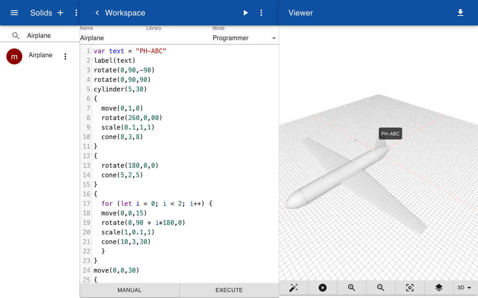Open the hamburger navigation menu
Viewport: 478px width, 298px height.
click(14, 13)
